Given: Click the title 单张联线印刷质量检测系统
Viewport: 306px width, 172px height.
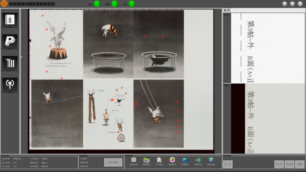Looking at the screenshot, I should pos(32,4).
